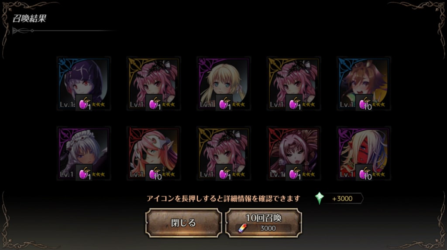Select the brown-haired character in the top row
This screenshot has height=250, width=447.
point(364,84)
